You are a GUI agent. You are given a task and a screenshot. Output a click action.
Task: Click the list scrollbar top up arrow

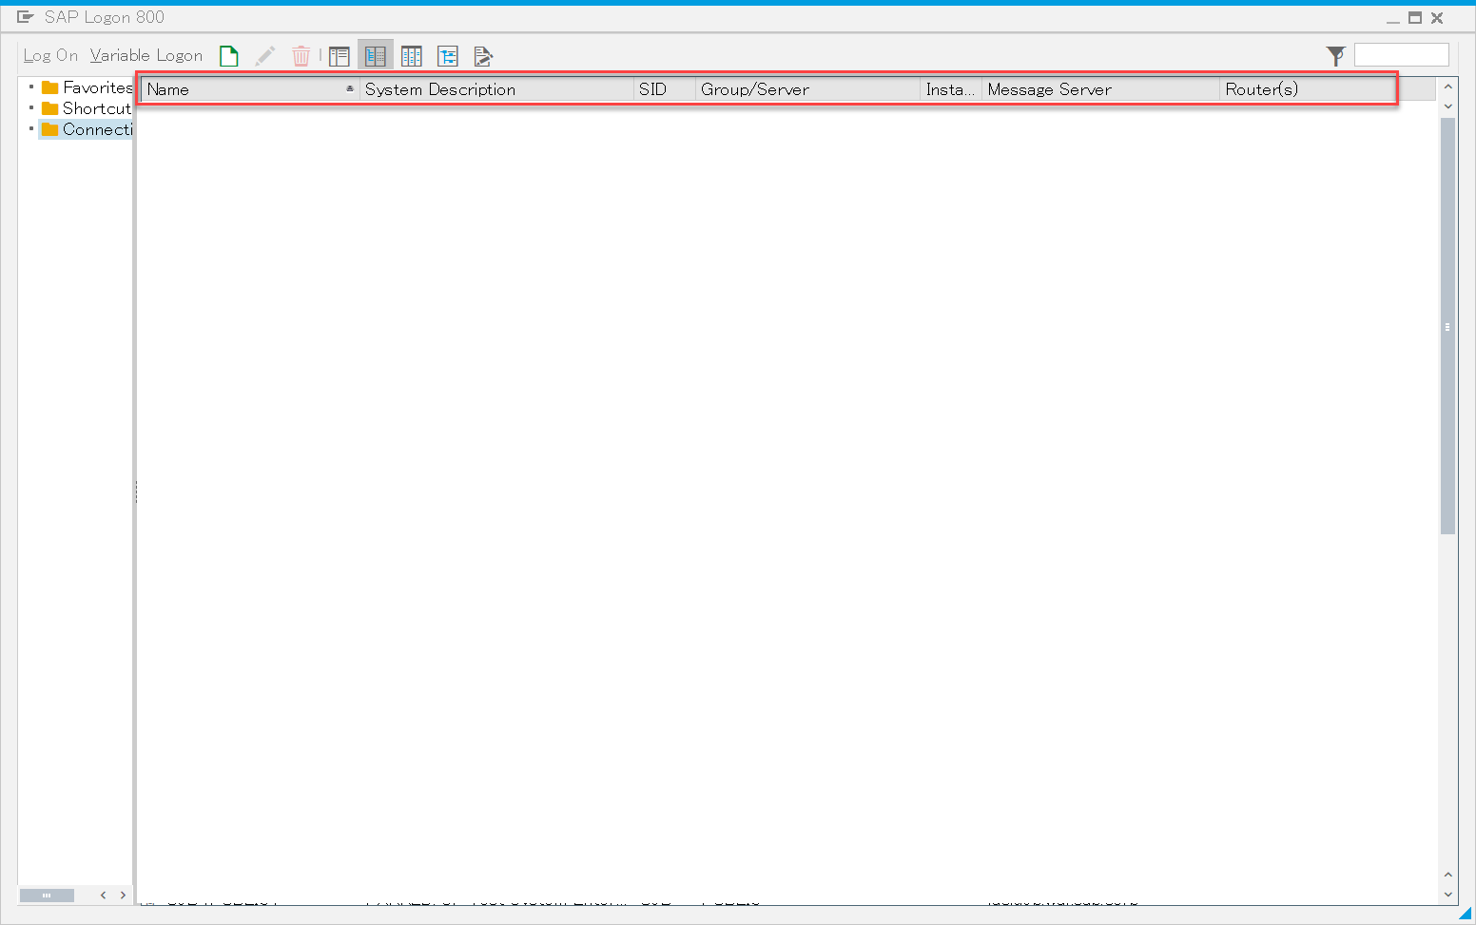(x=1447, y=87)
